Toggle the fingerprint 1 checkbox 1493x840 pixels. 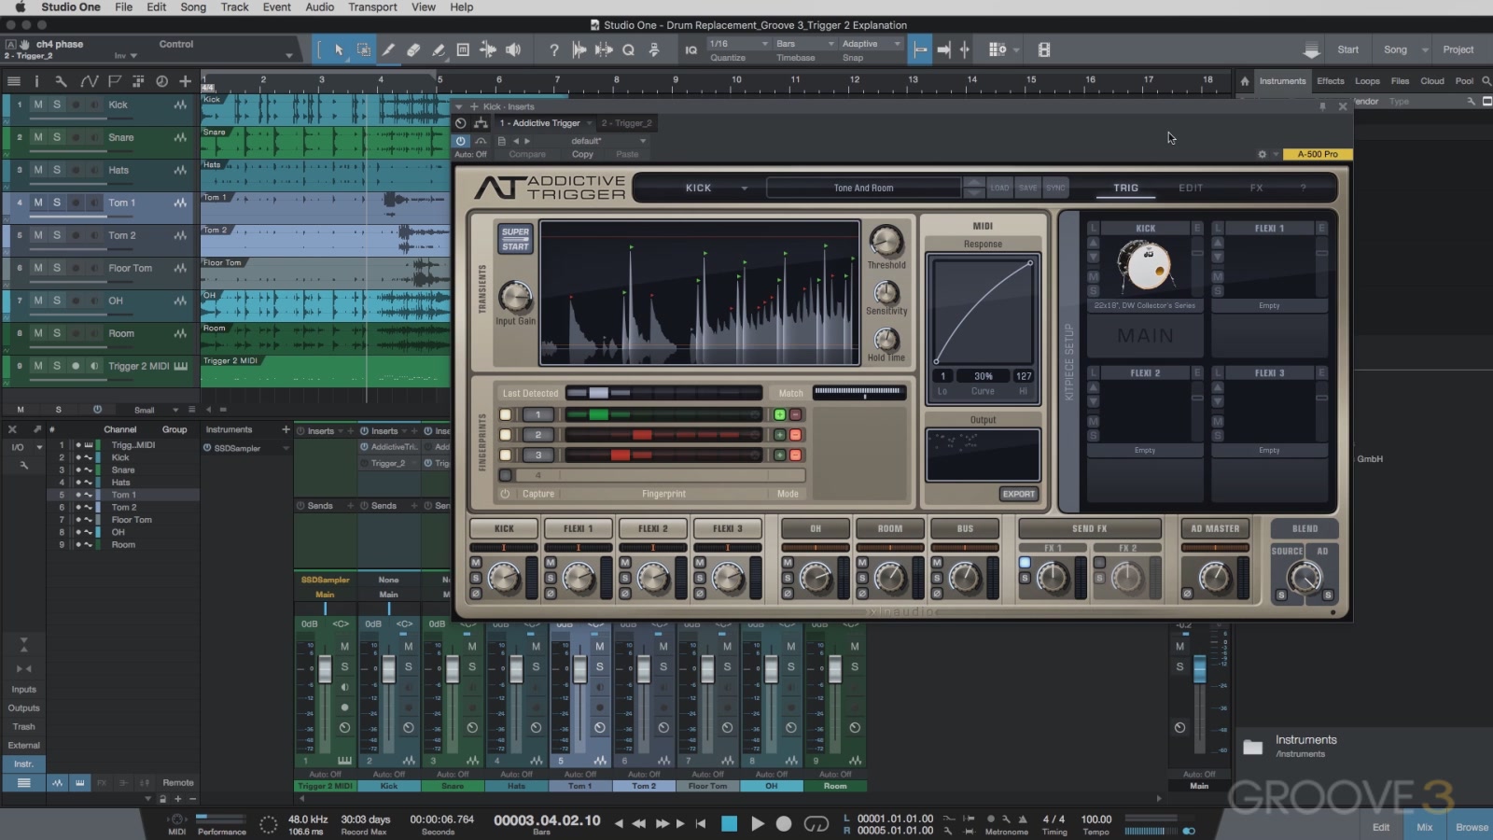(x=506, y=414)
